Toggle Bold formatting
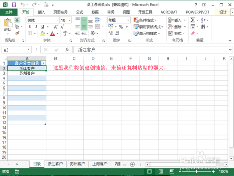Image resolution: width=234 pixels, height=176 pixels. [x=29, y=27]
